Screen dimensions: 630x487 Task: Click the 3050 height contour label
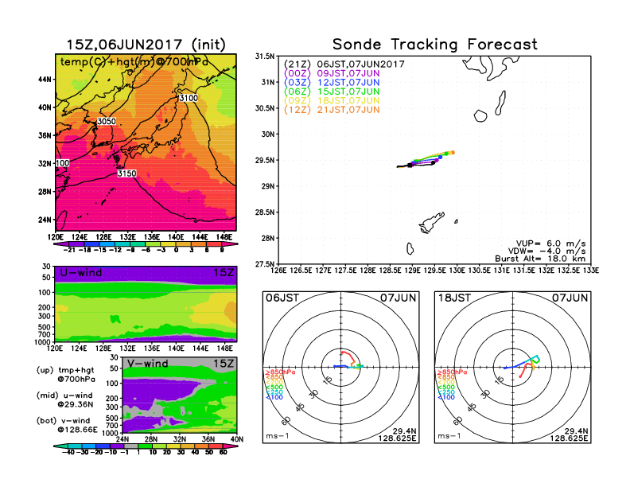pyautogui.click(x=107, y=121)
